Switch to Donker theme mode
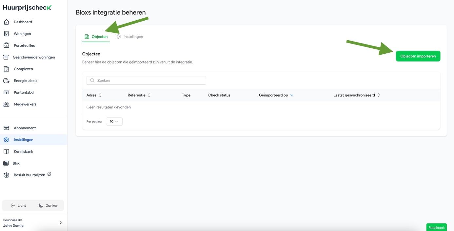The image size is (454, 231). pos(48,205)
